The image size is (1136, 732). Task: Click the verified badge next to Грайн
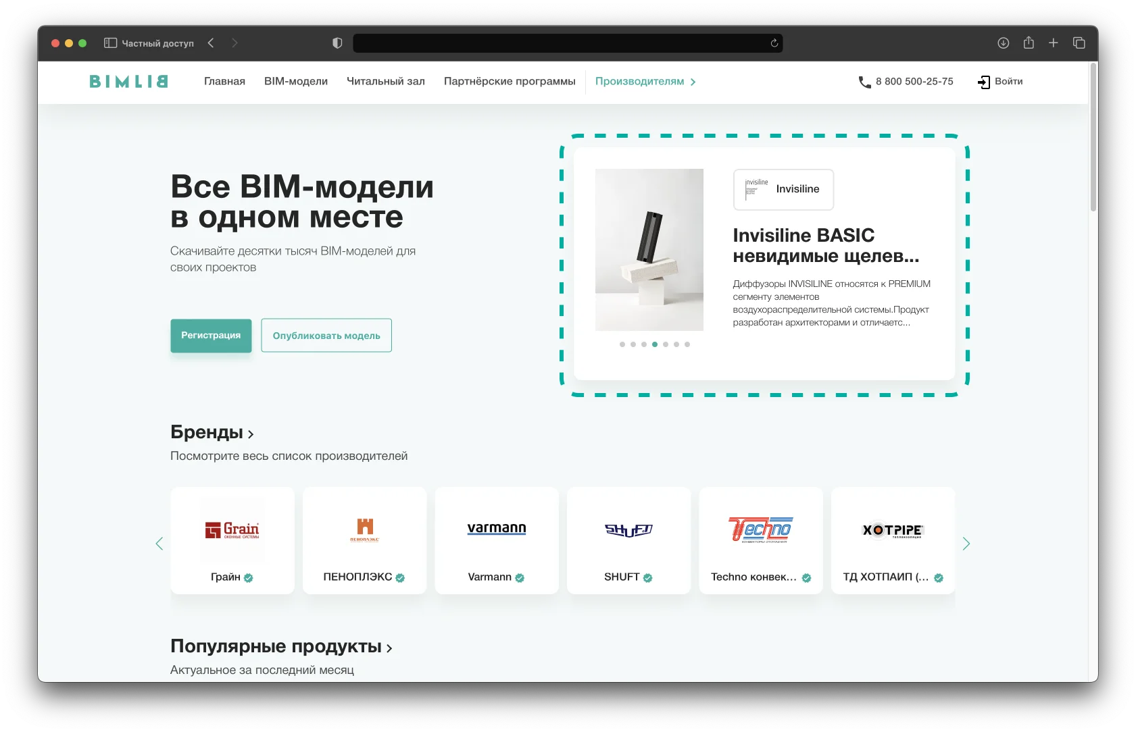pyautogui.click(x=249, y=577)
